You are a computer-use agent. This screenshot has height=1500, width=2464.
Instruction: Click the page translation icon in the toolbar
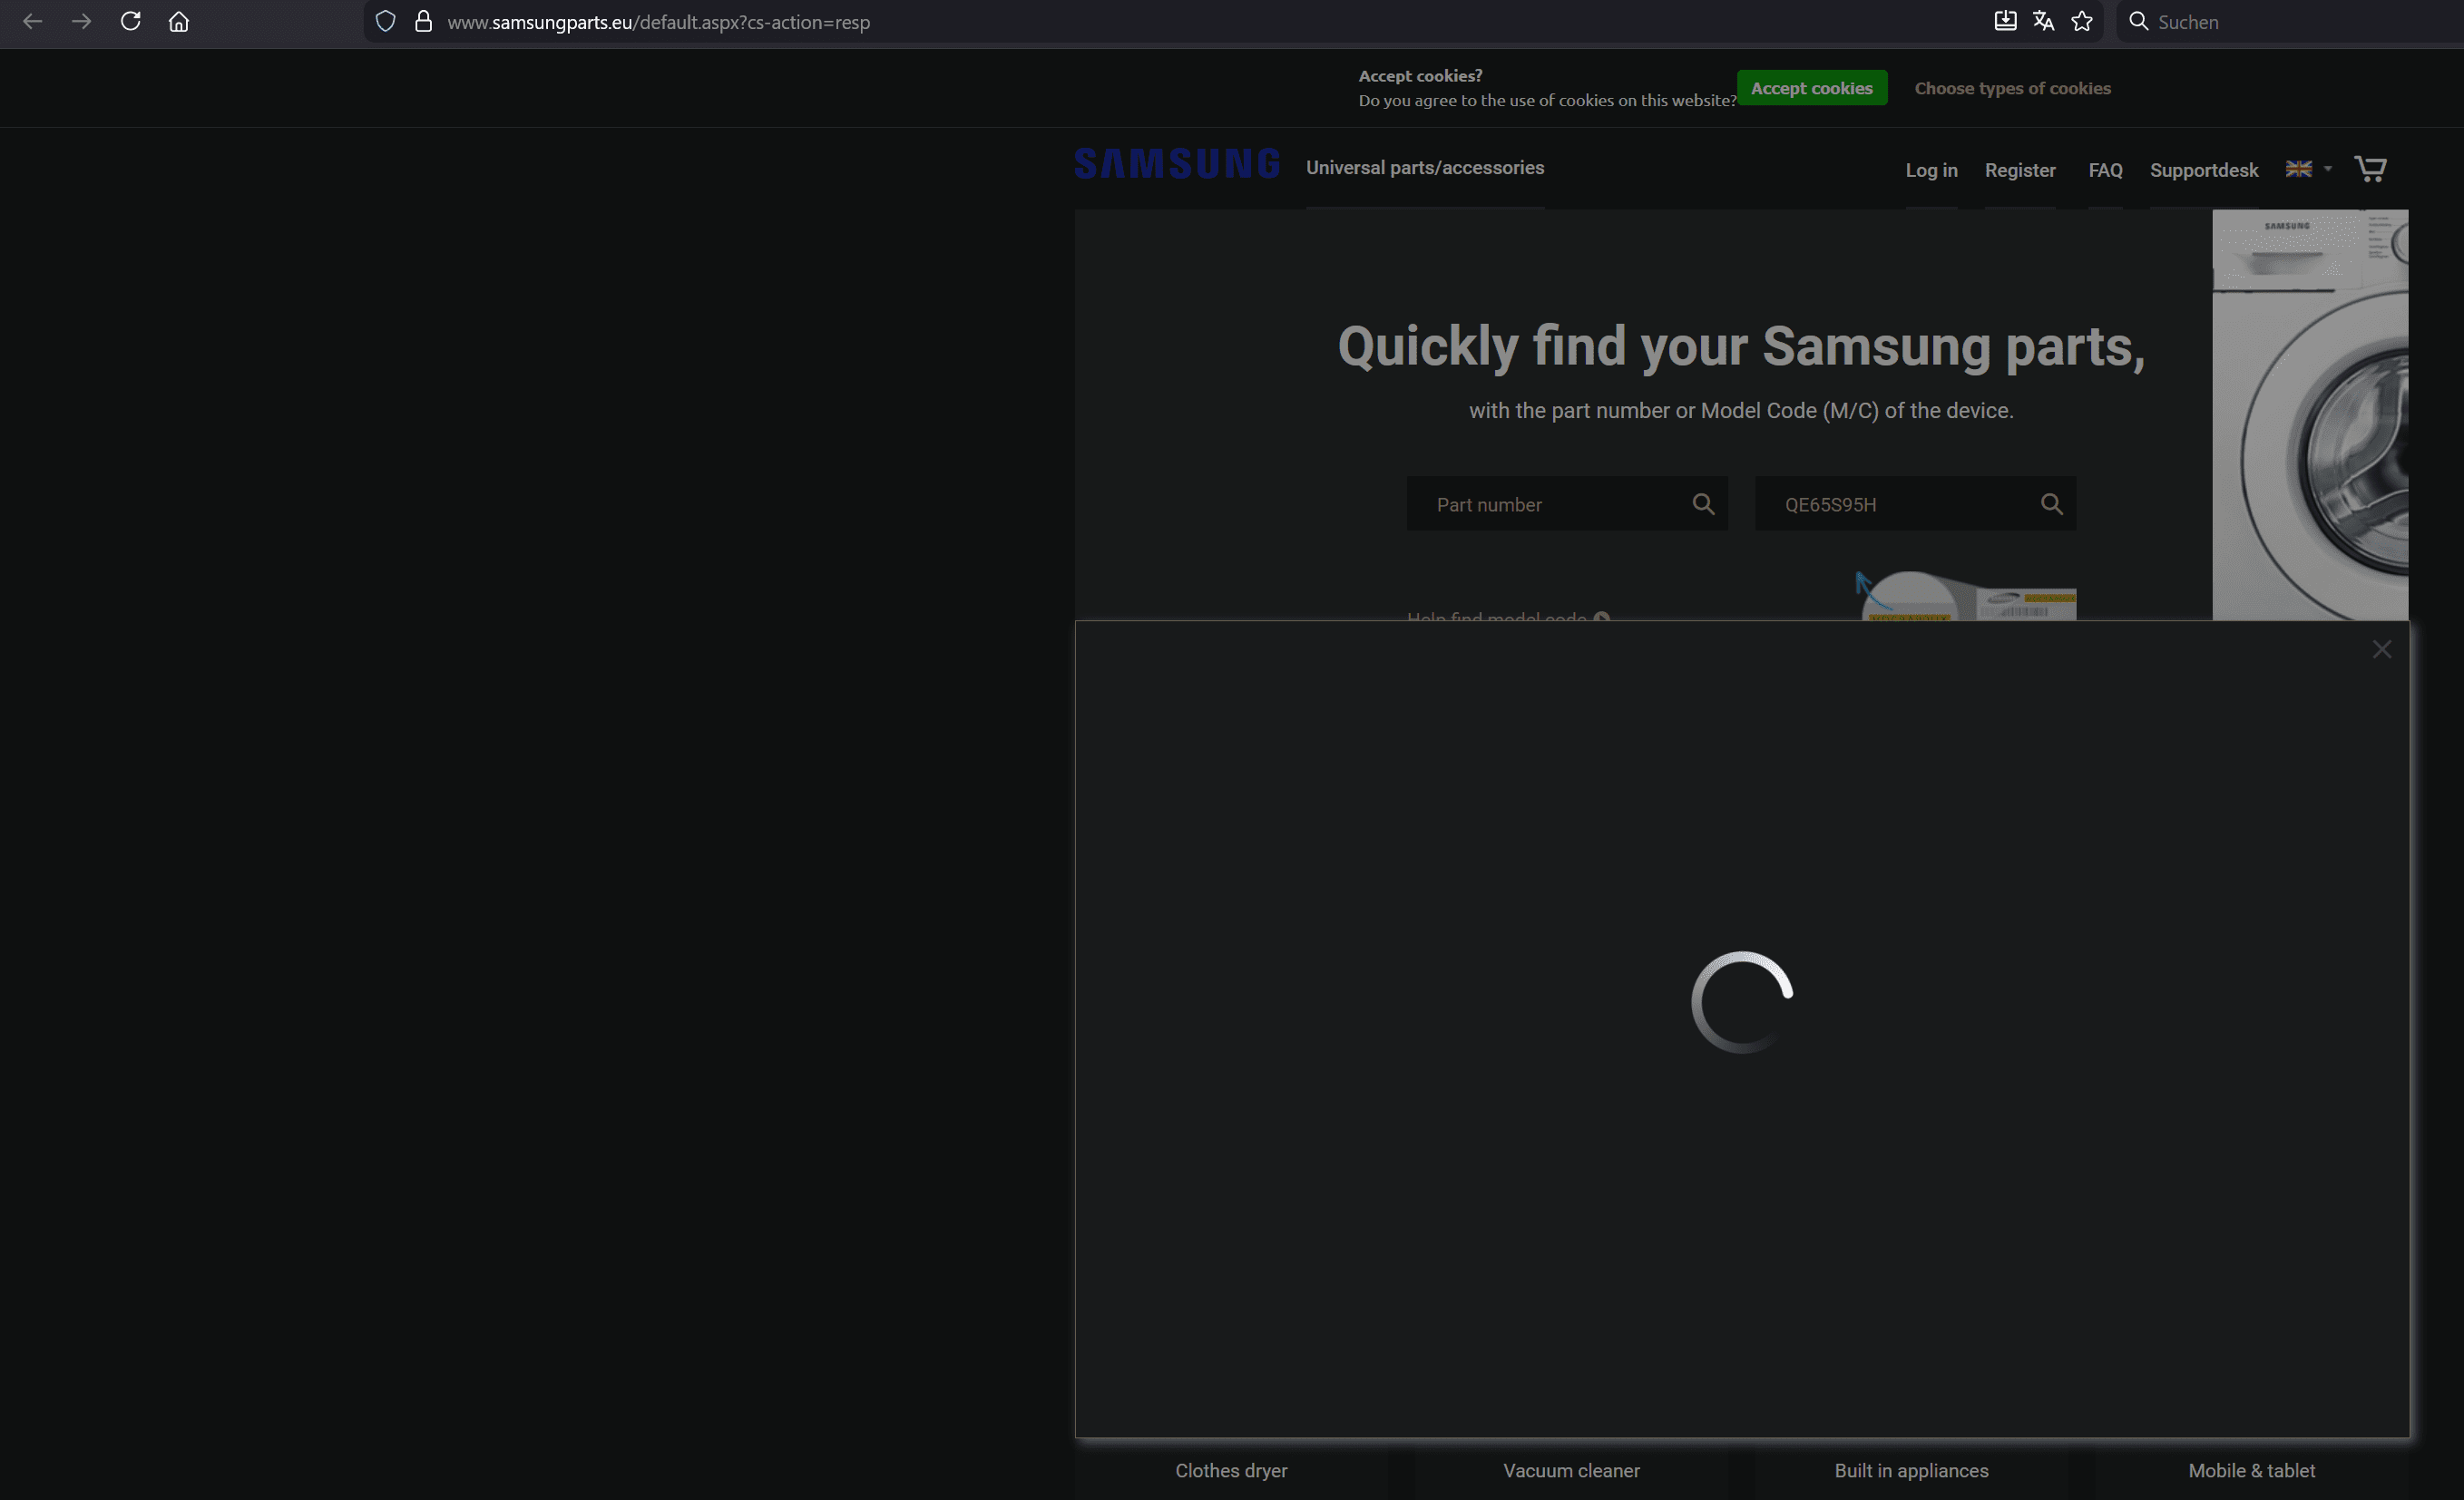pos(2043,21)
